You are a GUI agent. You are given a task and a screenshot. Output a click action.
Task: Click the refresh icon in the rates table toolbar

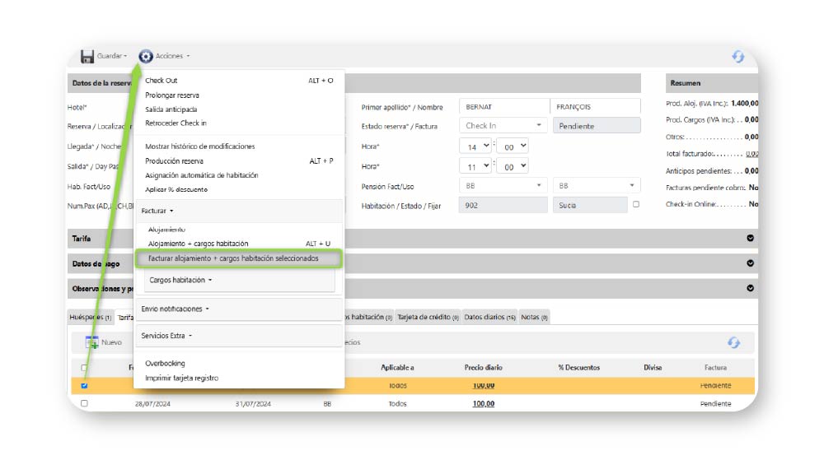pyautogui.click(x=733, y=342)
